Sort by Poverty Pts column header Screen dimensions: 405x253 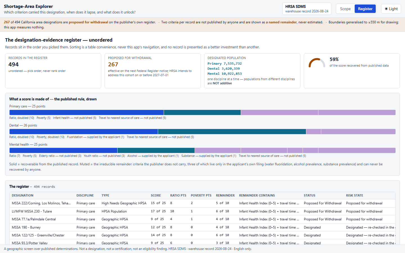[201, 195]
